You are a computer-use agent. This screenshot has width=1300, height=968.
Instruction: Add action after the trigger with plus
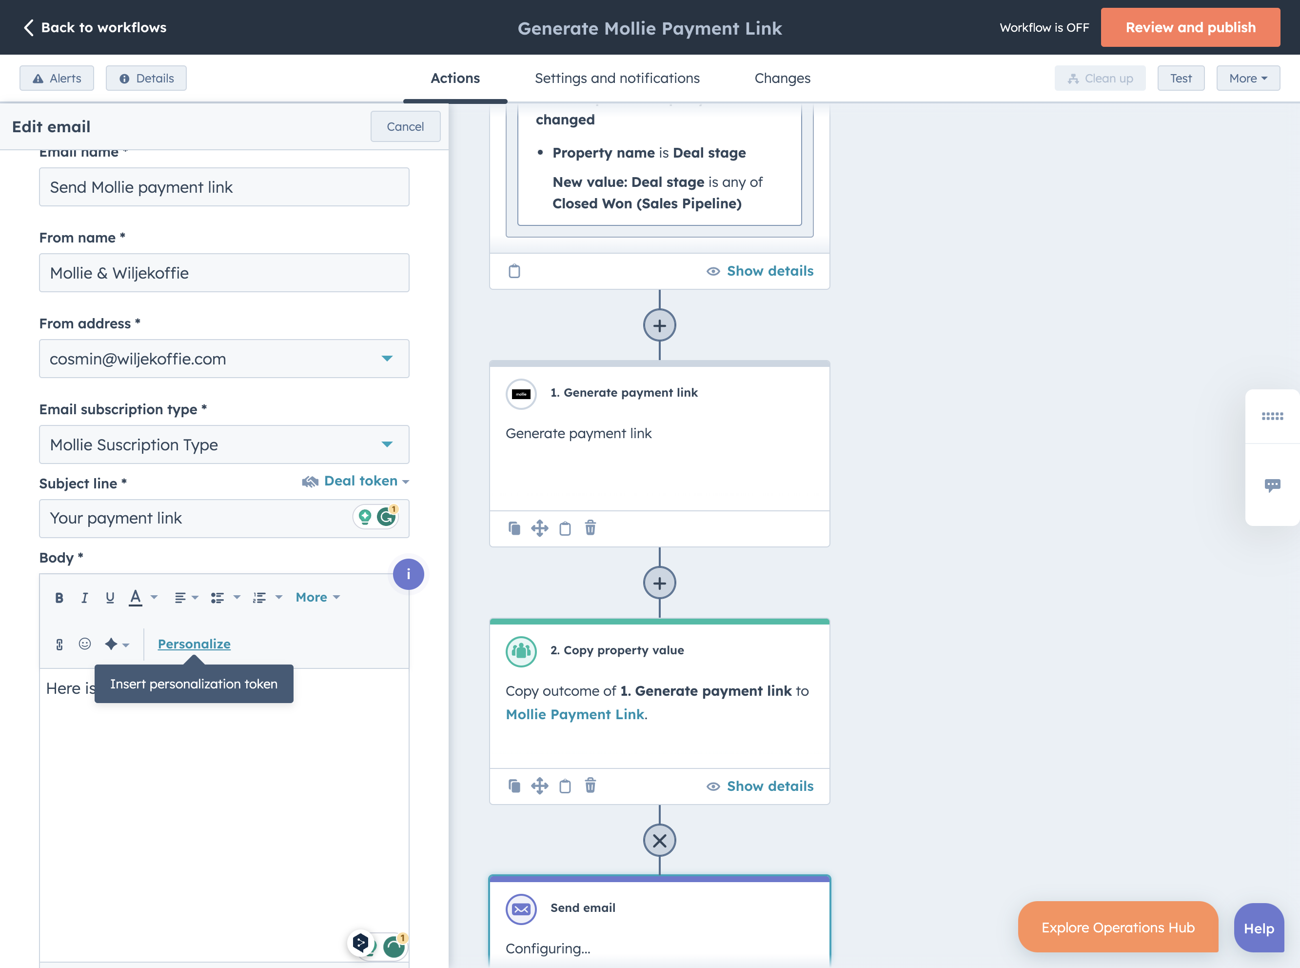click(659, 326)
